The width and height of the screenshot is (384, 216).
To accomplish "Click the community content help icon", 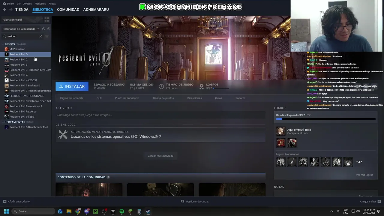I will coord(108,177).
